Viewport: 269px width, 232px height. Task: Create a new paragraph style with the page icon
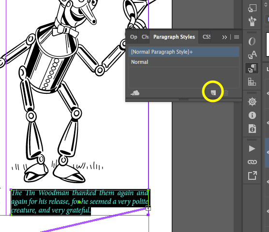213,93
